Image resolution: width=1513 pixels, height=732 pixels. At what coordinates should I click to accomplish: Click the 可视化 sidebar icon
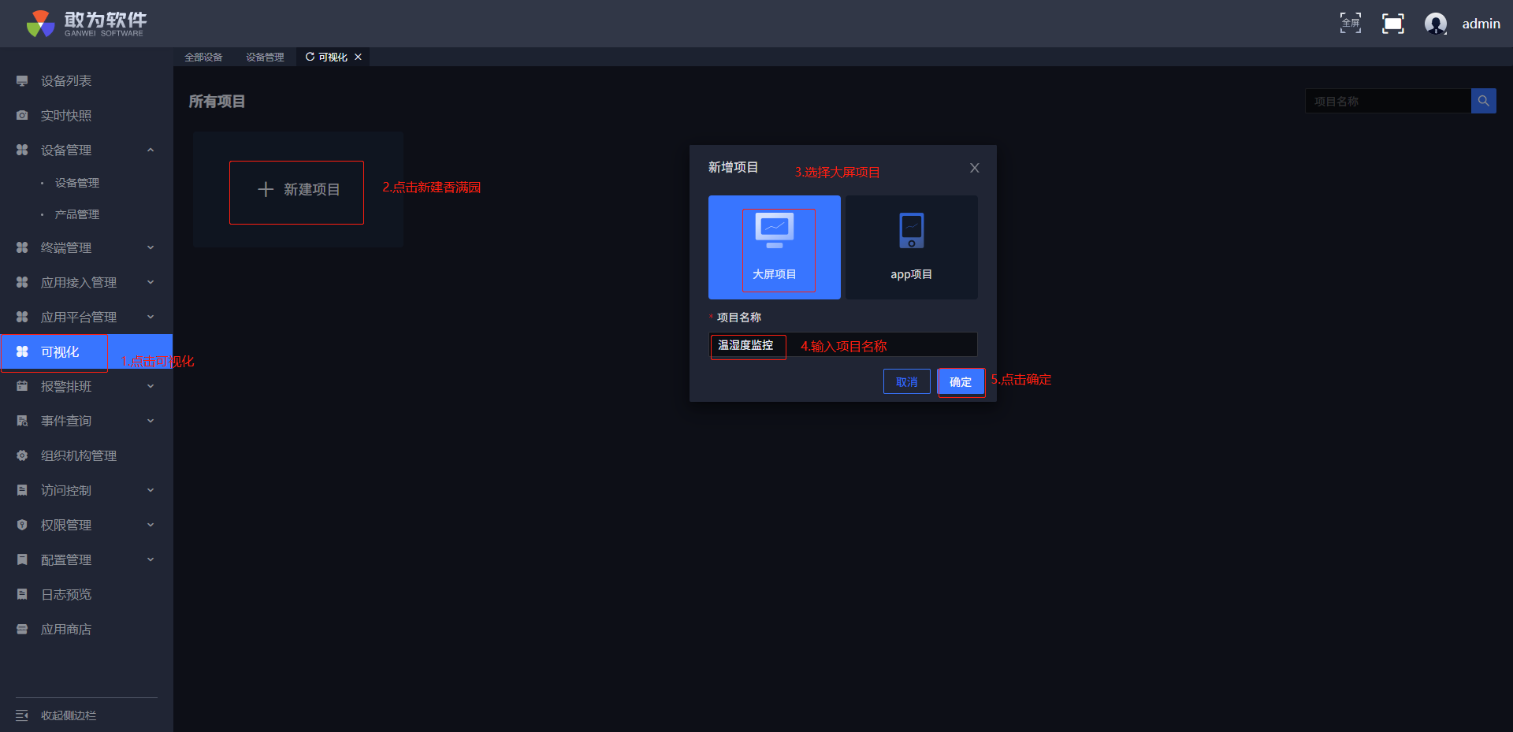coord(22,352)
